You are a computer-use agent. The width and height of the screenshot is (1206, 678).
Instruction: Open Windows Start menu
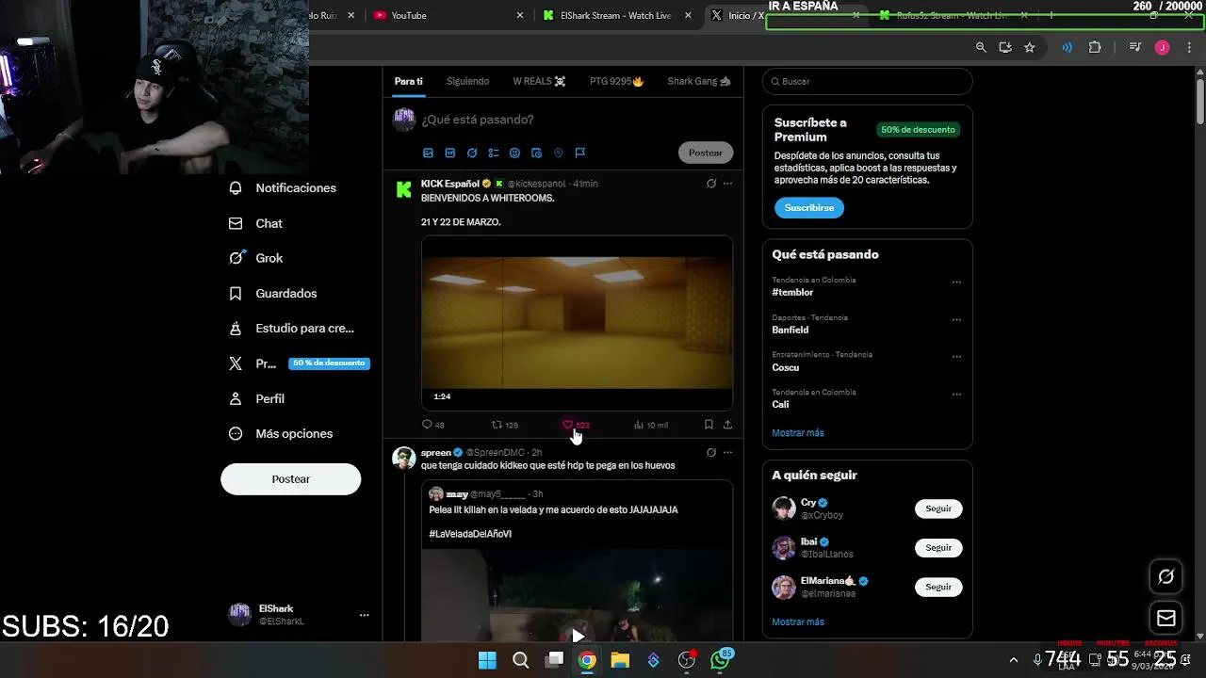pos(487,660)
